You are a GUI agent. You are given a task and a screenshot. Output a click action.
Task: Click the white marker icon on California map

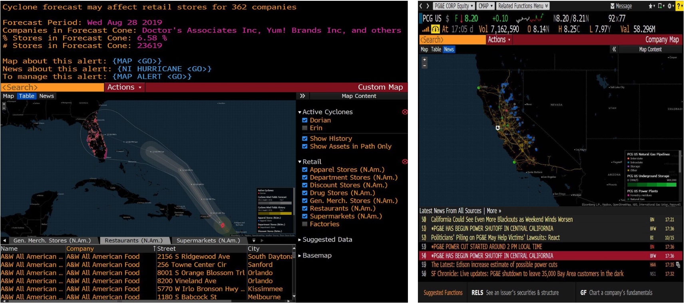[x=498, y=128]
